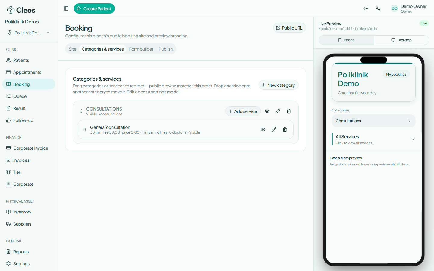The height and width of the screenshot is (271, 434).
Task: Delete the CONSULTATIONS category trash icon
Action: 289,111
